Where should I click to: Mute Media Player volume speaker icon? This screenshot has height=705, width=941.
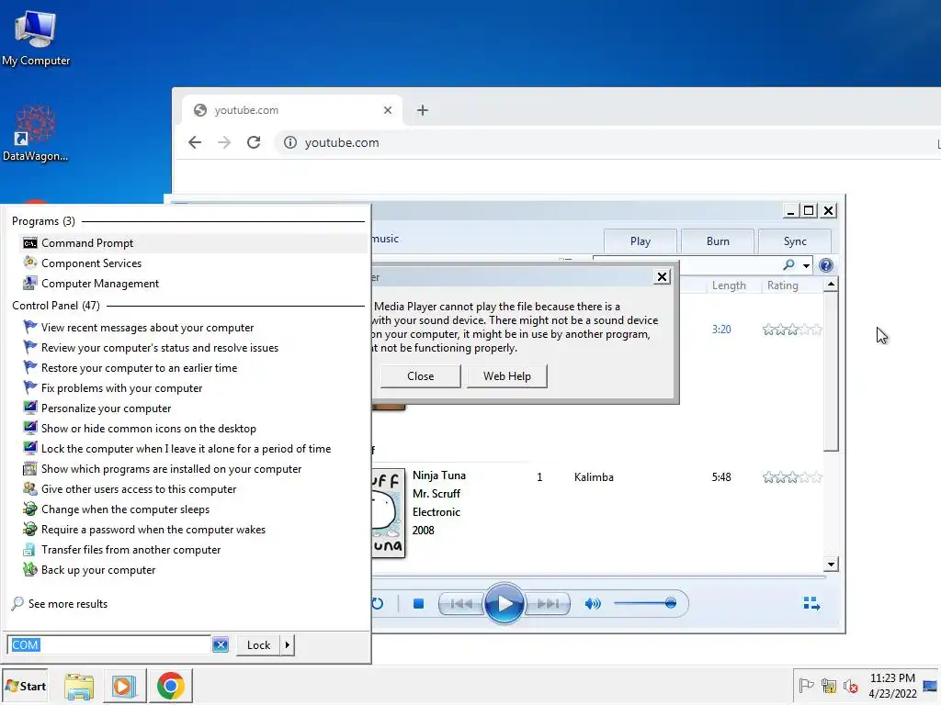[x=593, y=604]
